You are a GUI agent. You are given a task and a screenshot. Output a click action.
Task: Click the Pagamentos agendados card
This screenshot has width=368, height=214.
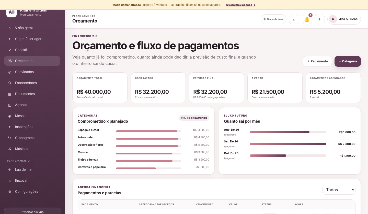(333, 88)
